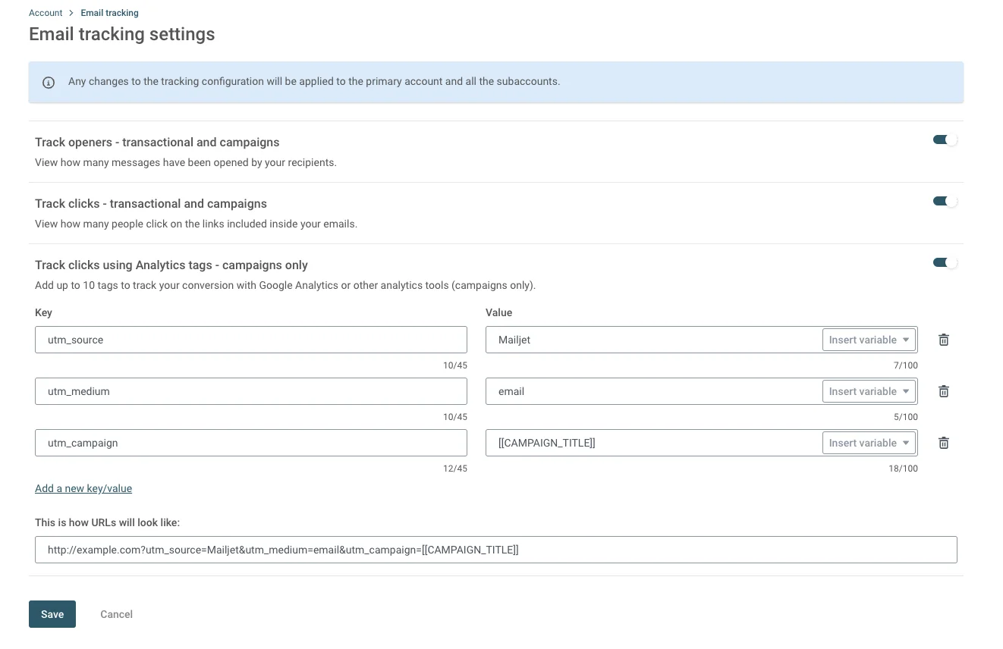1003x649 pixels.
Task: Toggle Track clicks transactional and campaigns switch
Action: [945, 201]
